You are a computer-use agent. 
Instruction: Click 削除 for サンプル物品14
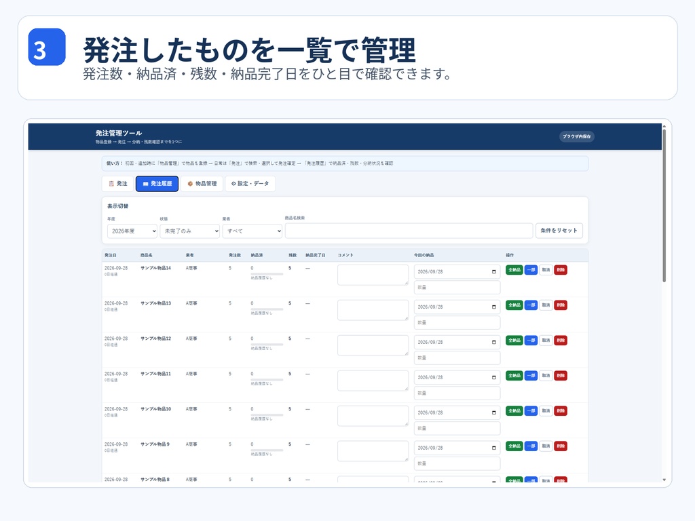click(x=561, y=270)
